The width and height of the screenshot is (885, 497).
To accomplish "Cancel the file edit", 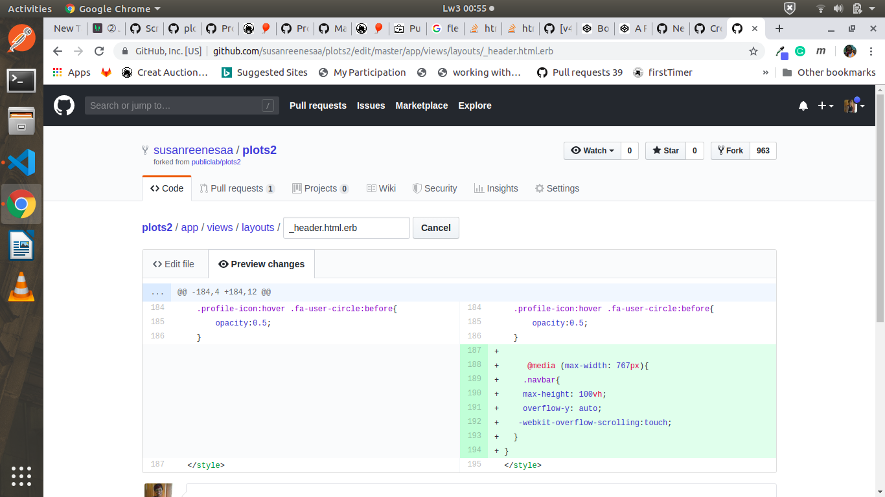I will tap(436, 228).
